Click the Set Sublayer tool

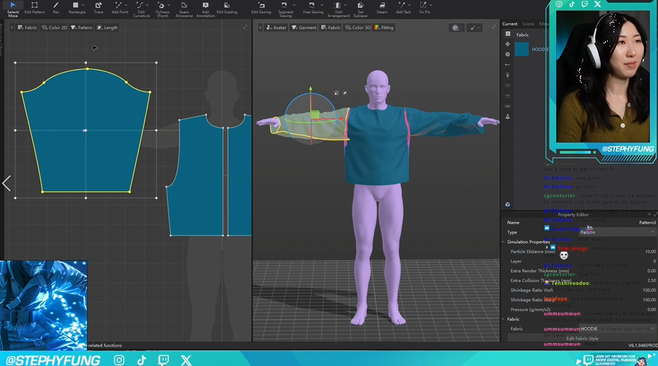pos(361,9)
